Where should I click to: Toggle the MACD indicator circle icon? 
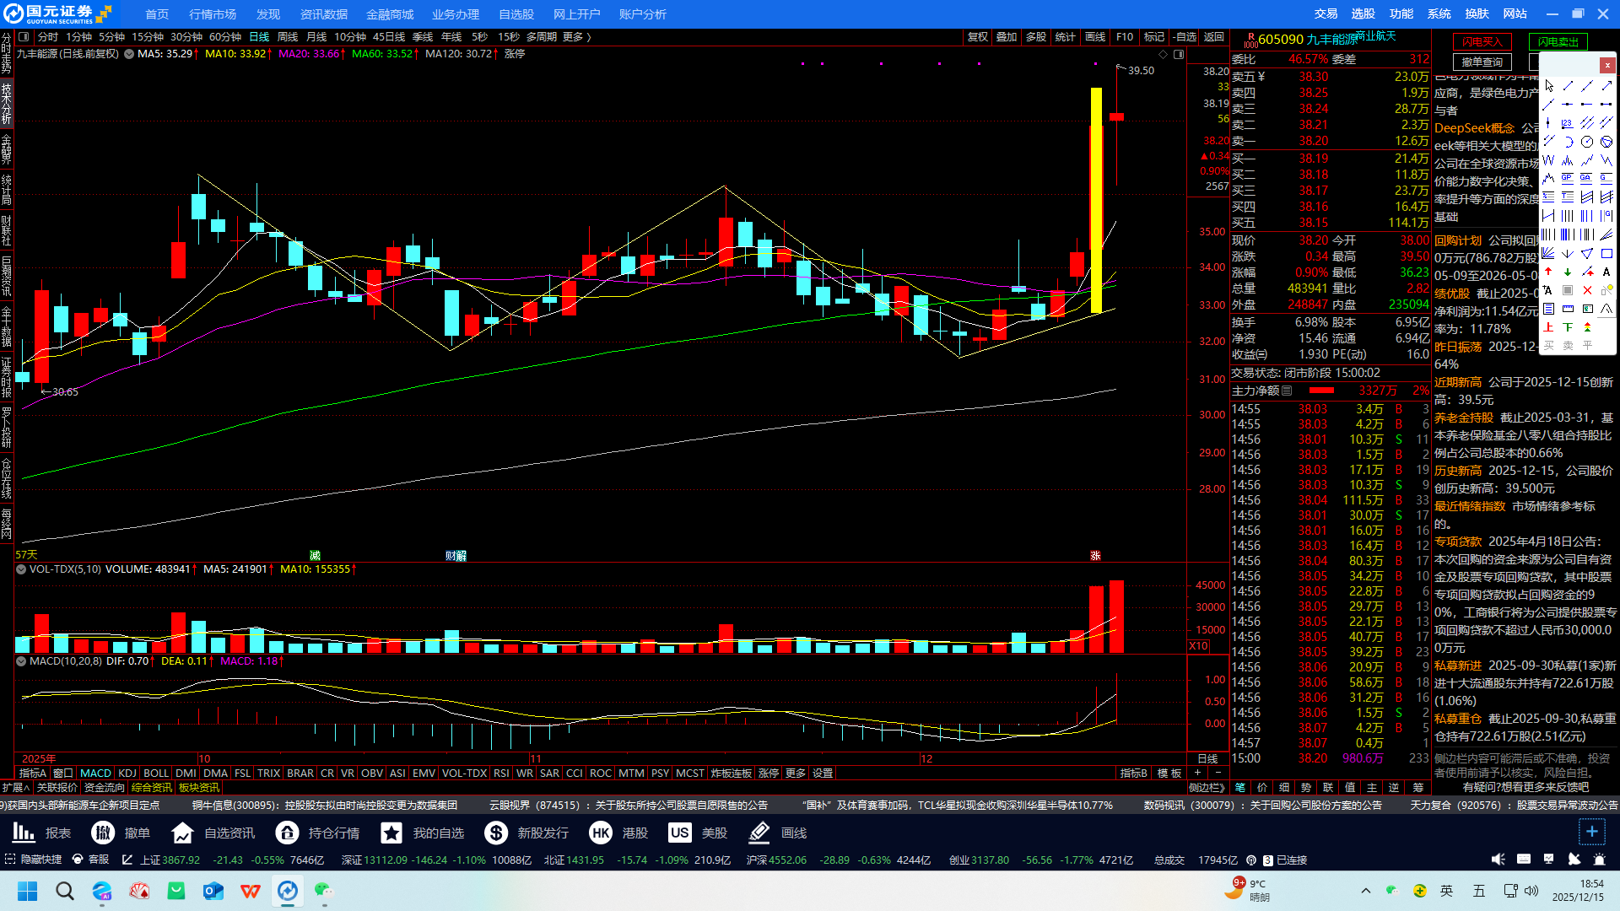pos(21,661)
